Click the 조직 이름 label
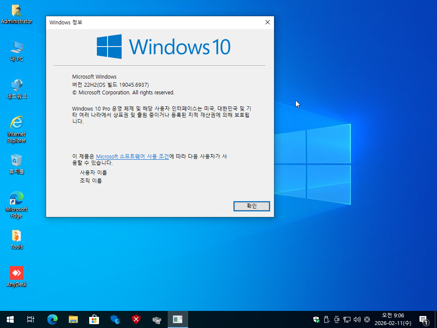 click(91, 181)
